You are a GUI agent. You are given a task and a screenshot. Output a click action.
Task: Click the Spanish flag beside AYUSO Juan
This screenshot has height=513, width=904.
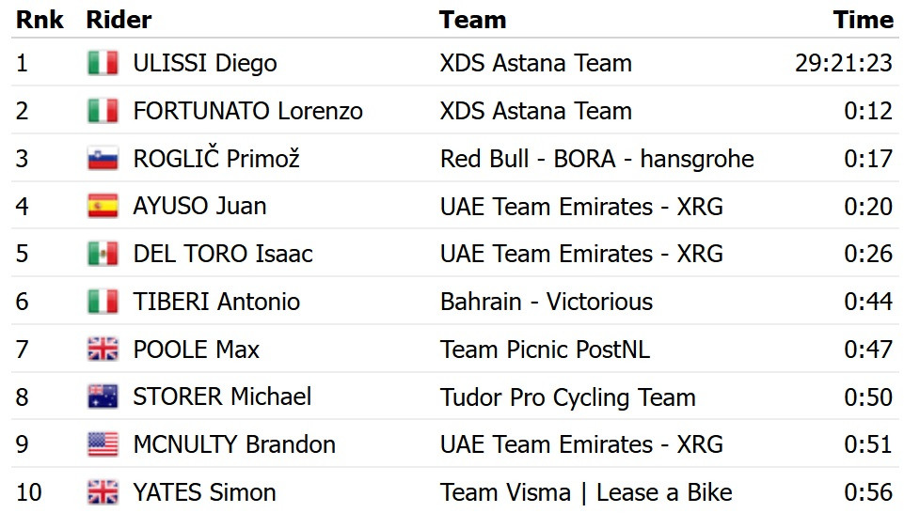tap(103, 206)
